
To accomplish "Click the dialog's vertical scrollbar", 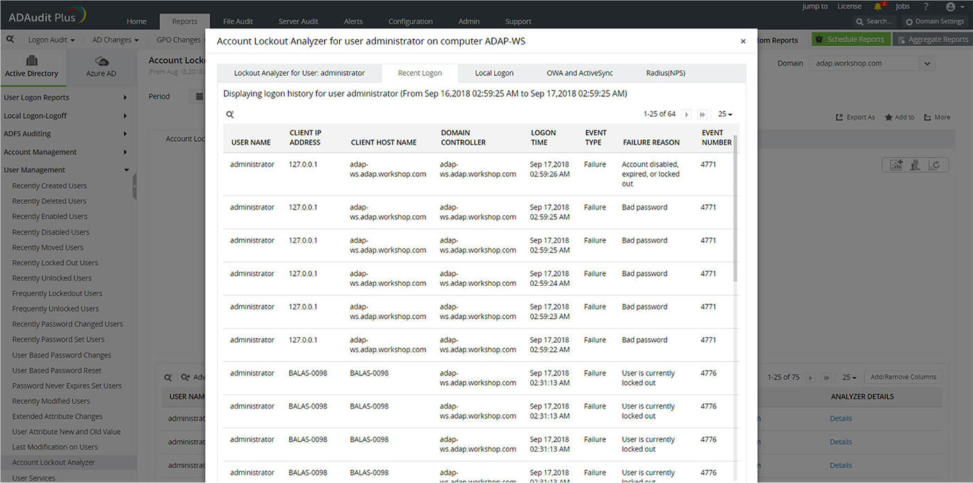I will point(736,208).
